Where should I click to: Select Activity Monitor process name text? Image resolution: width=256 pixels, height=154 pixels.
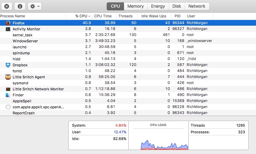coord(26,29)
